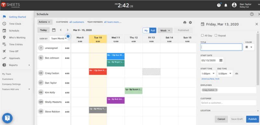The width and height of the screenshot is (260, 125).
Task: Select the teal Roger shift block
Action: 116,63
